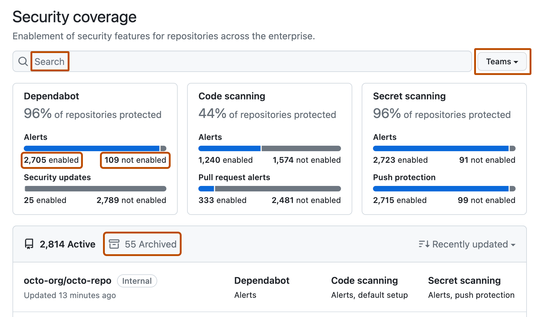Click the Push protection progress bar
The image size is (543, 317).
click(x=444, y=189)
